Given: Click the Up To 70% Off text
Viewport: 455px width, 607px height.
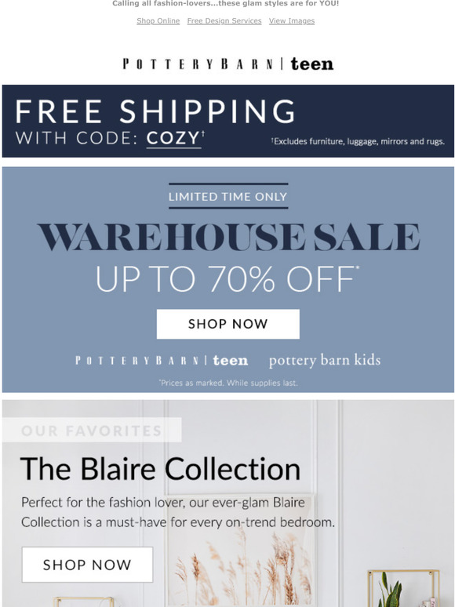Looking at the screenshot, I should (x=227, y=279).
